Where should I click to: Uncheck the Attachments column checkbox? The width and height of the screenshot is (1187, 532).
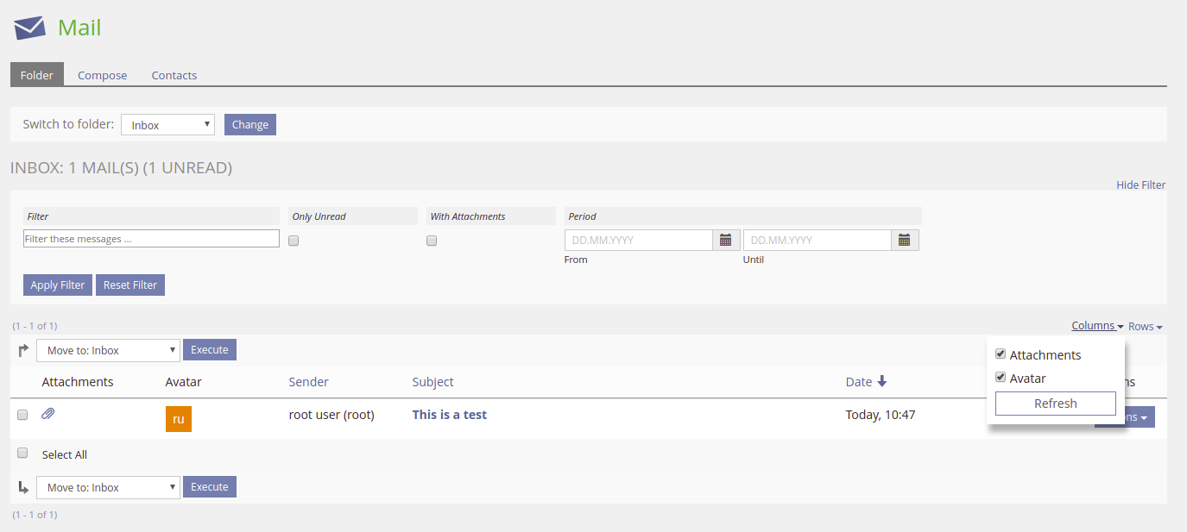[1001, 354]
